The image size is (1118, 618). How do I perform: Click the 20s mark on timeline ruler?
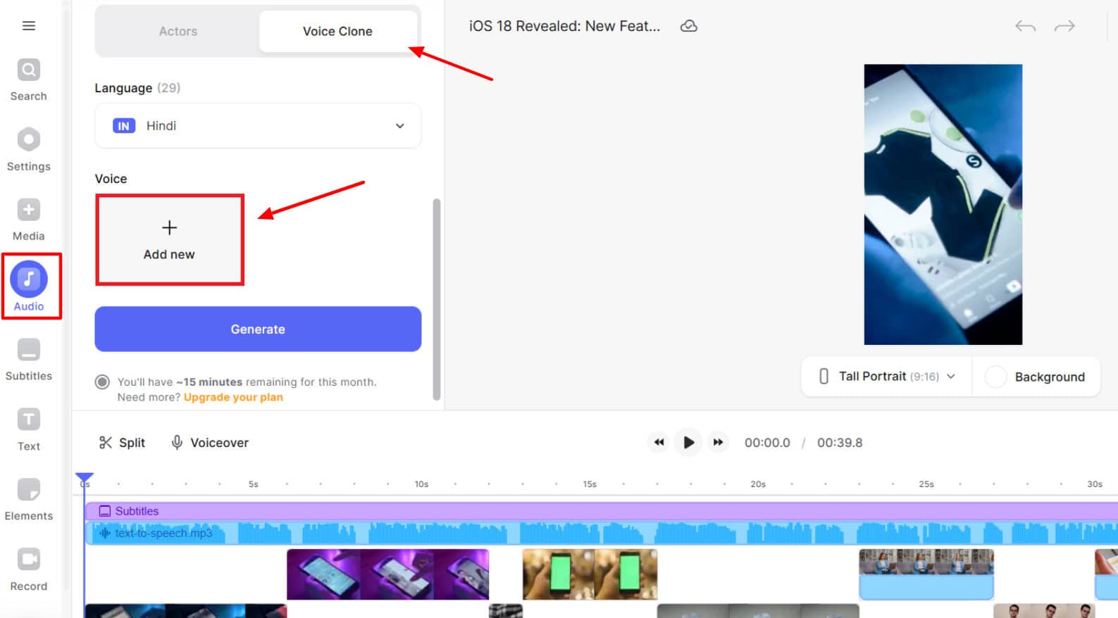[758, 484]
